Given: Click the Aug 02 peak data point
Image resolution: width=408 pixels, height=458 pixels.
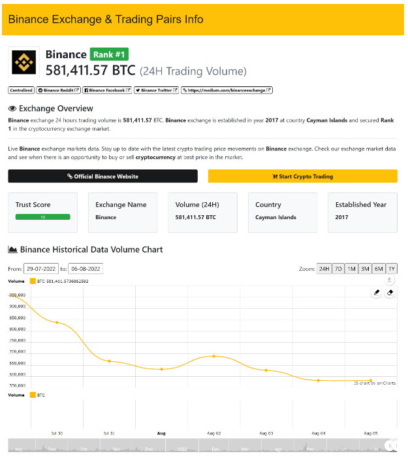Looking at the screenshot, I should pos(214,356).
